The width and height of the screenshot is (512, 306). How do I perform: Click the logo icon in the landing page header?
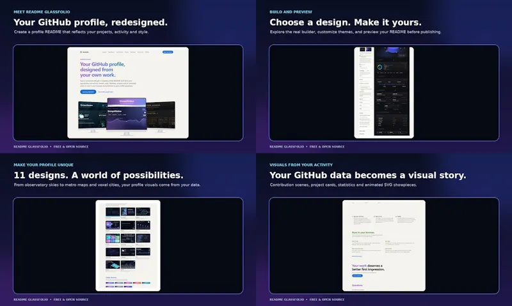[x=81, y=52]
